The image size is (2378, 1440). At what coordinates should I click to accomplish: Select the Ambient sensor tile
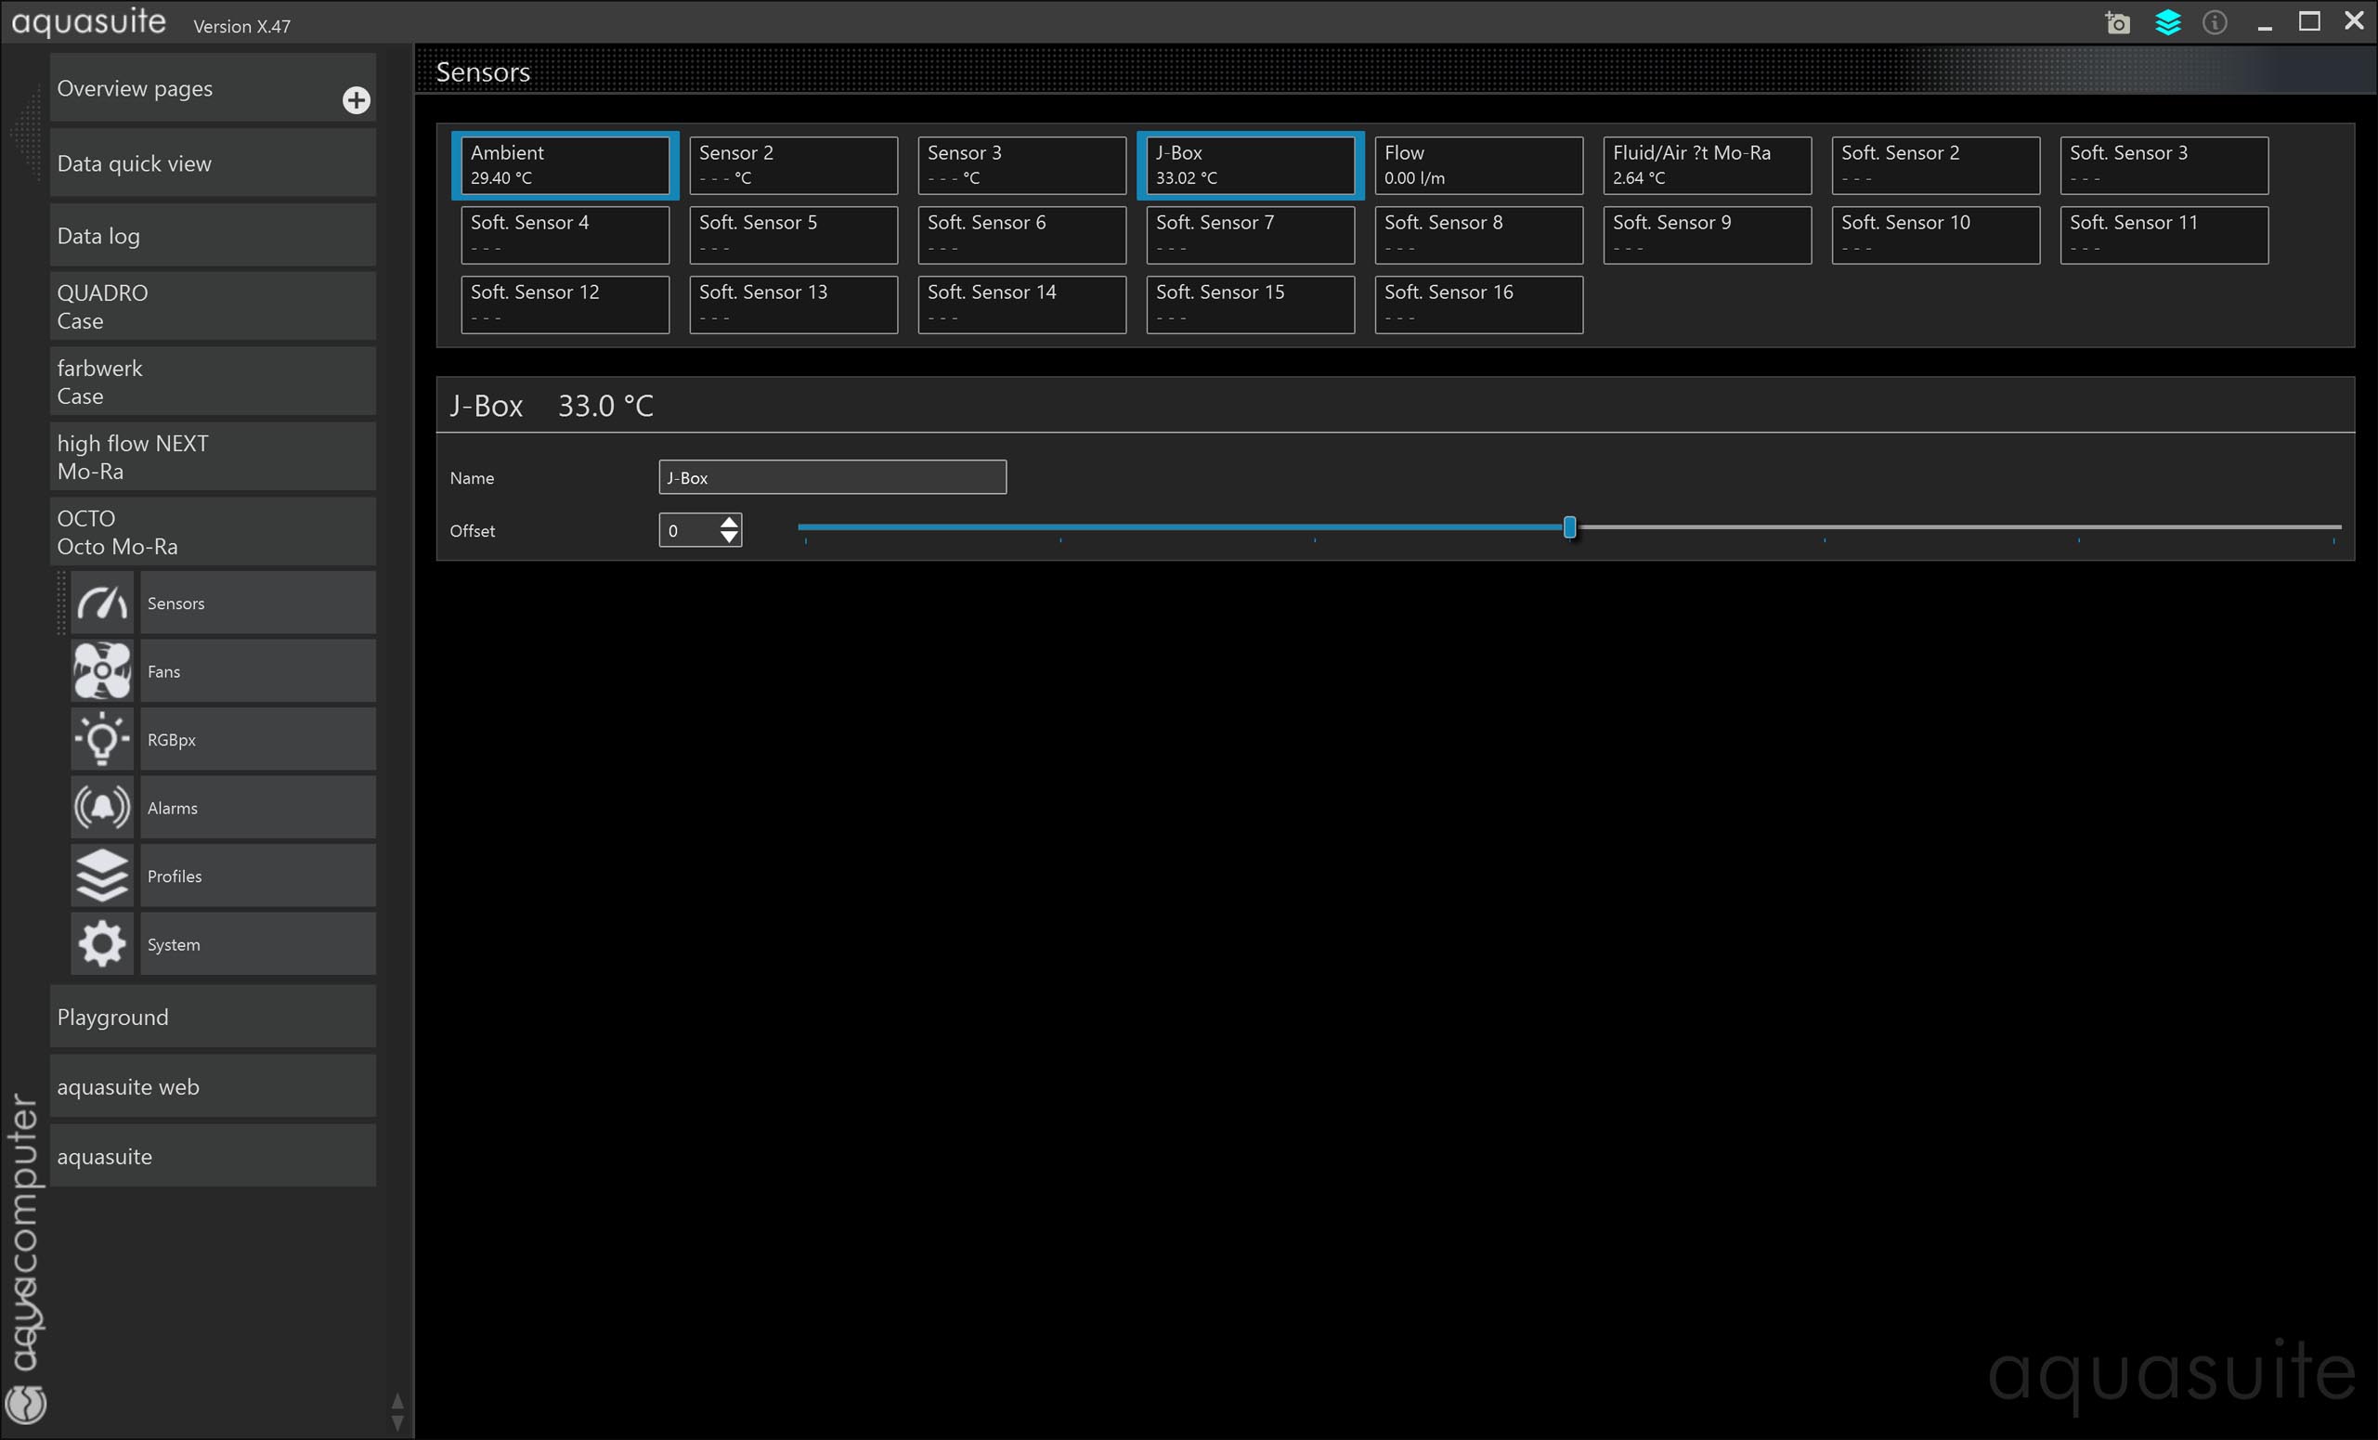(565, 165)
